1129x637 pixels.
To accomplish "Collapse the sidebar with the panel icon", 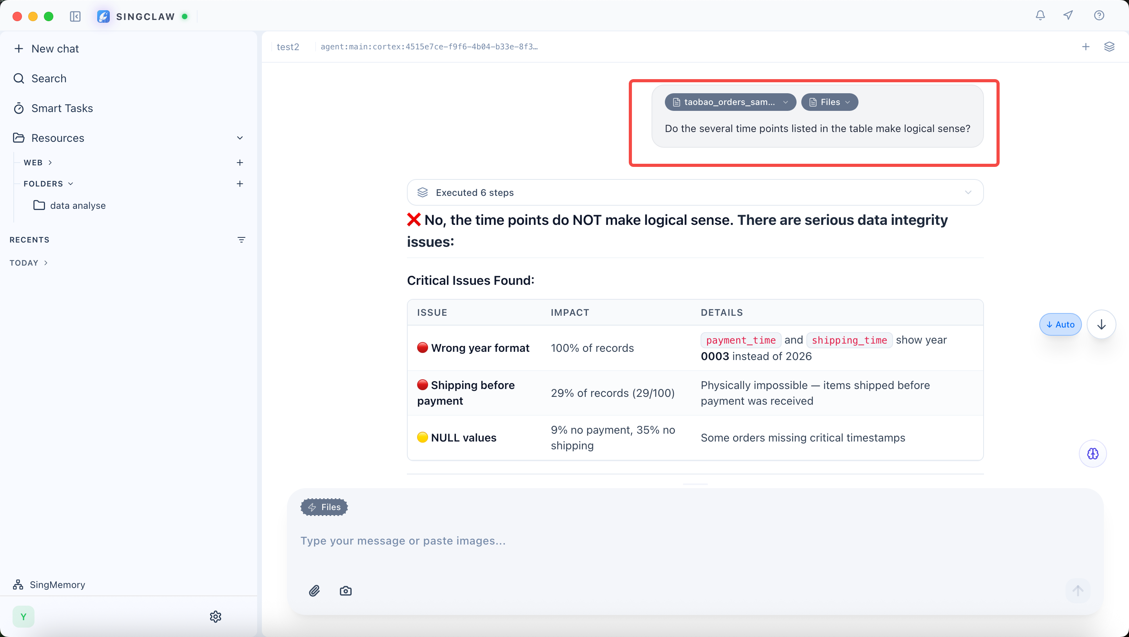I will pyautogui.click(x=75, y=16).
